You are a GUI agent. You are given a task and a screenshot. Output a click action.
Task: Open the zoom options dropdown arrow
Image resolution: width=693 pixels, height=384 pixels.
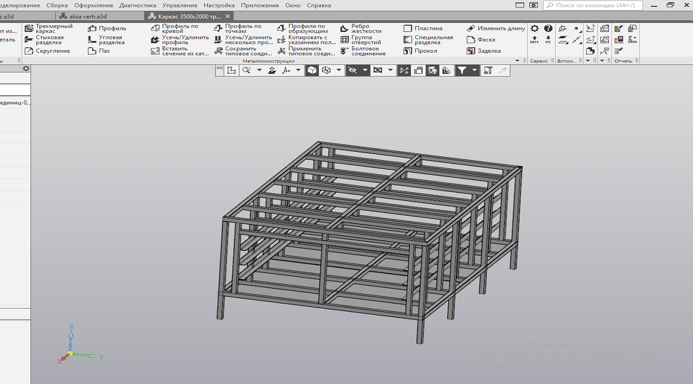click(259, 70)
